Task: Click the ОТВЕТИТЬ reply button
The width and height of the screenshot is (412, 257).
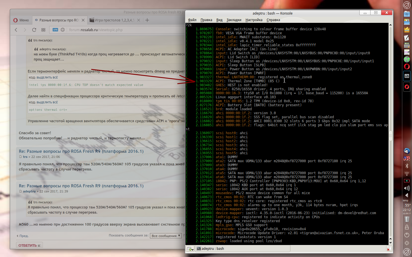Action: 29,245
